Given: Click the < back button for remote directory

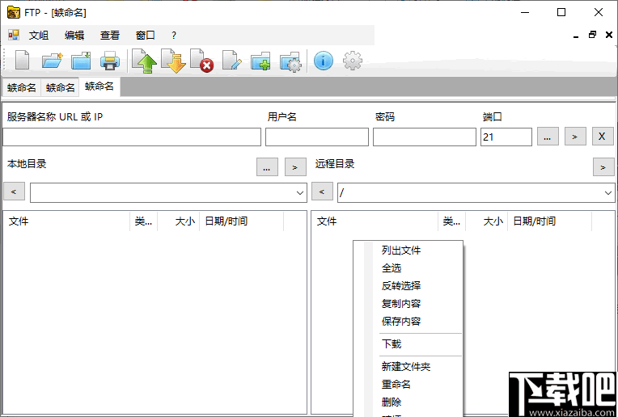Looking at the screenshot, I should click(x=322, y=192).
